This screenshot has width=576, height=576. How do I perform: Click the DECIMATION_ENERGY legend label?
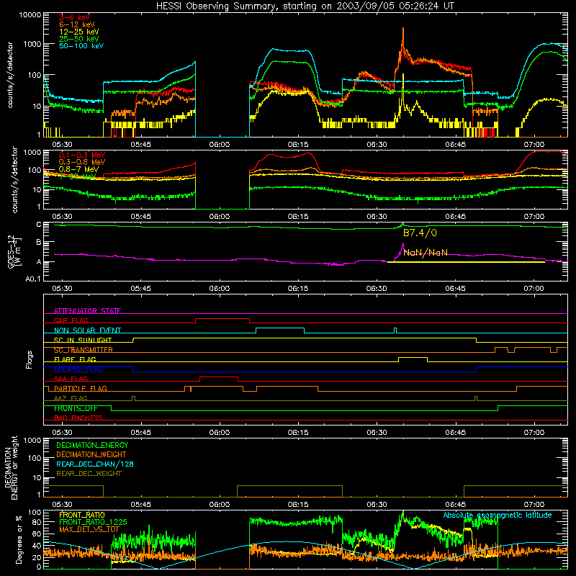[x=92, y=445]
